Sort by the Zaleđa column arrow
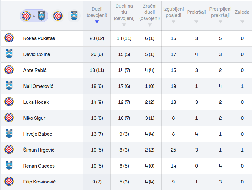The image size is (252, 190). pos(242,22)
